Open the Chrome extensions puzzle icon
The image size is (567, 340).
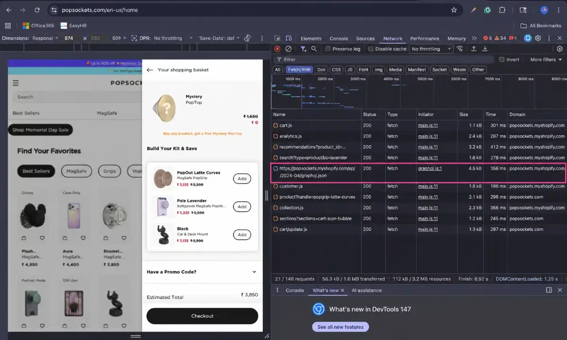click(x=502, y=9)
